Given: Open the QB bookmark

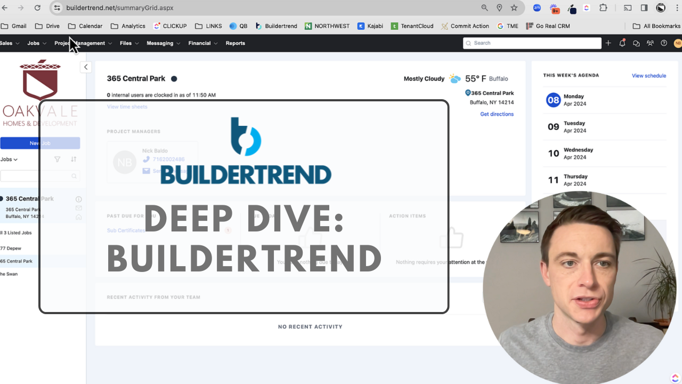Looking at the screenshot, I should point(239,26).
